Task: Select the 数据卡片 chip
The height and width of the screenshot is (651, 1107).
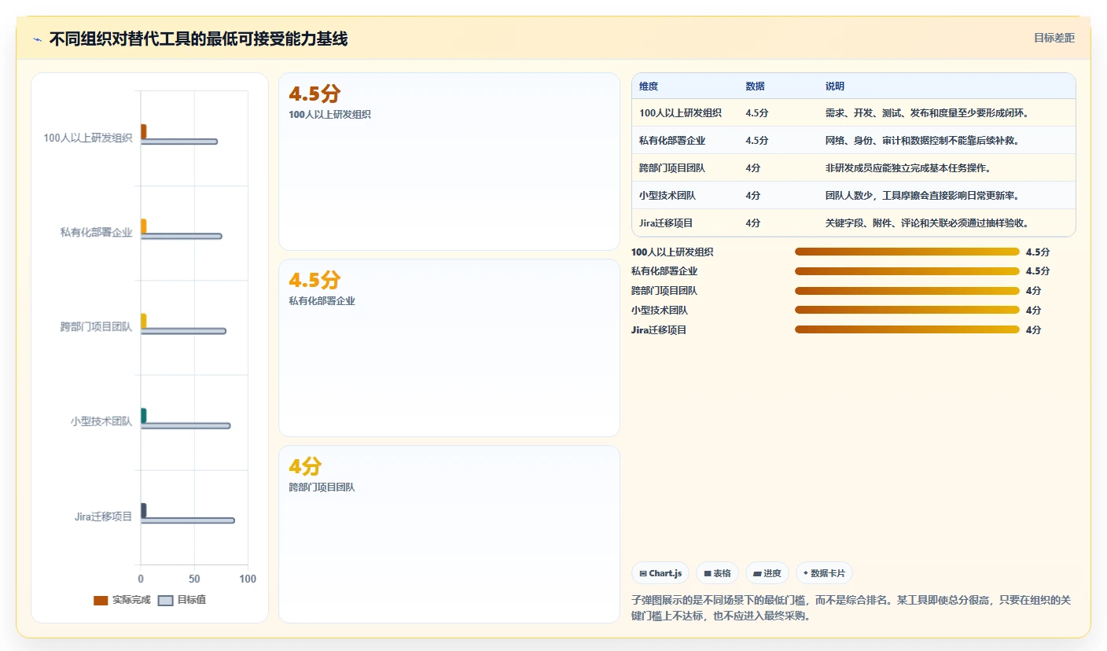Action: 825,573
